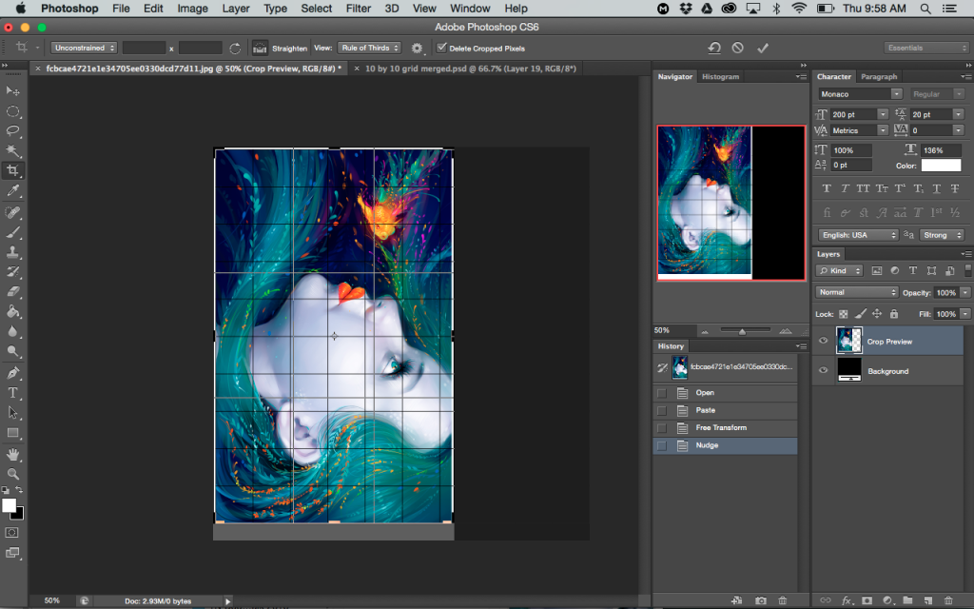
Task: Select the Pen tool
Action: click(12, 373)
